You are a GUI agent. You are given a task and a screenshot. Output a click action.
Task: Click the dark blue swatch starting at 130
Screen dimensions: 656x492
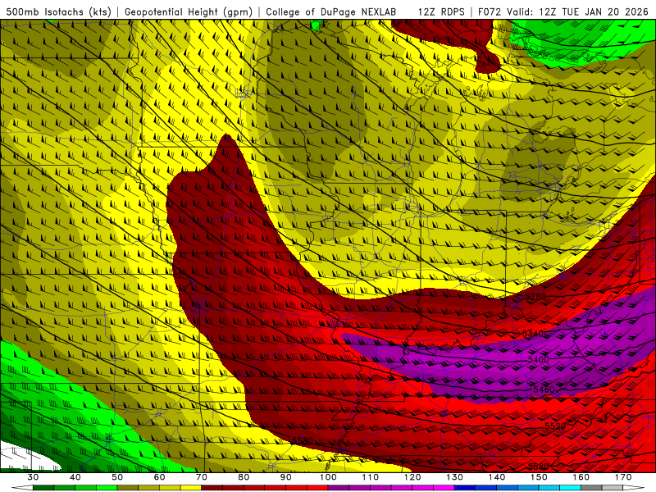click(x=465, y=488)
